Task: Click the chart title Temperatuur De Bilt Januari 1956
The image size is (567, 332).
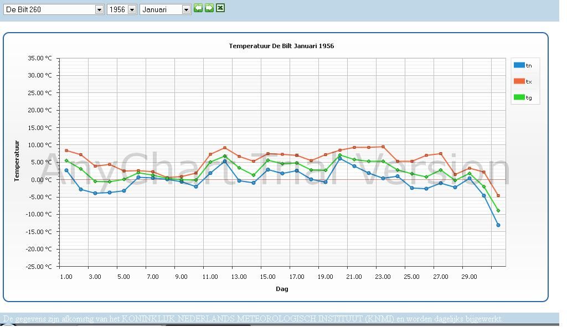Action: point(281,46)
